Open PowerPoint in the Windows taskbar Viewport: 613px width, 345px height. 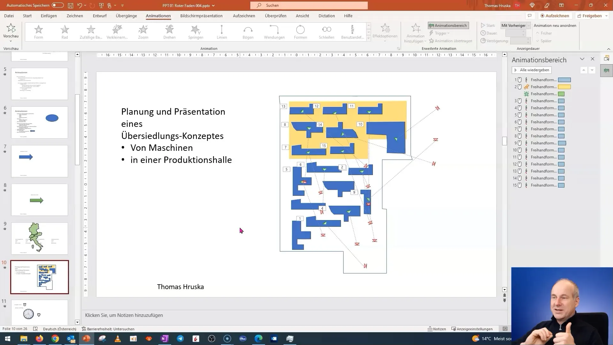pos(87,339)
